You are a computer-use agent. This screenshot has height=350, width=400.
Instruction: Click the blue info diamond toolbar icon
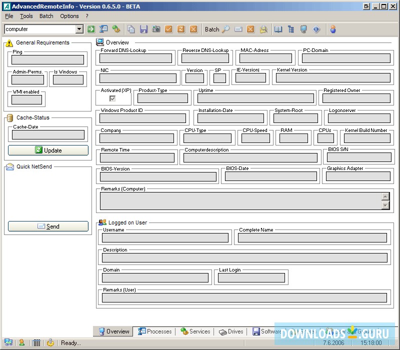click(x=316, y=29)
